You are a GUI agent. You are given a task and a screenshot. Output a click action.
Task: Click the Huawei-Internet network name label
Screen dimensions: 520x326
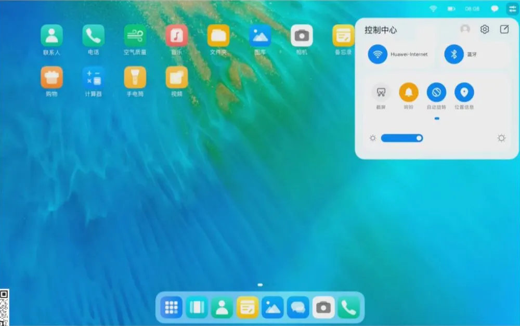click(409, 54)
